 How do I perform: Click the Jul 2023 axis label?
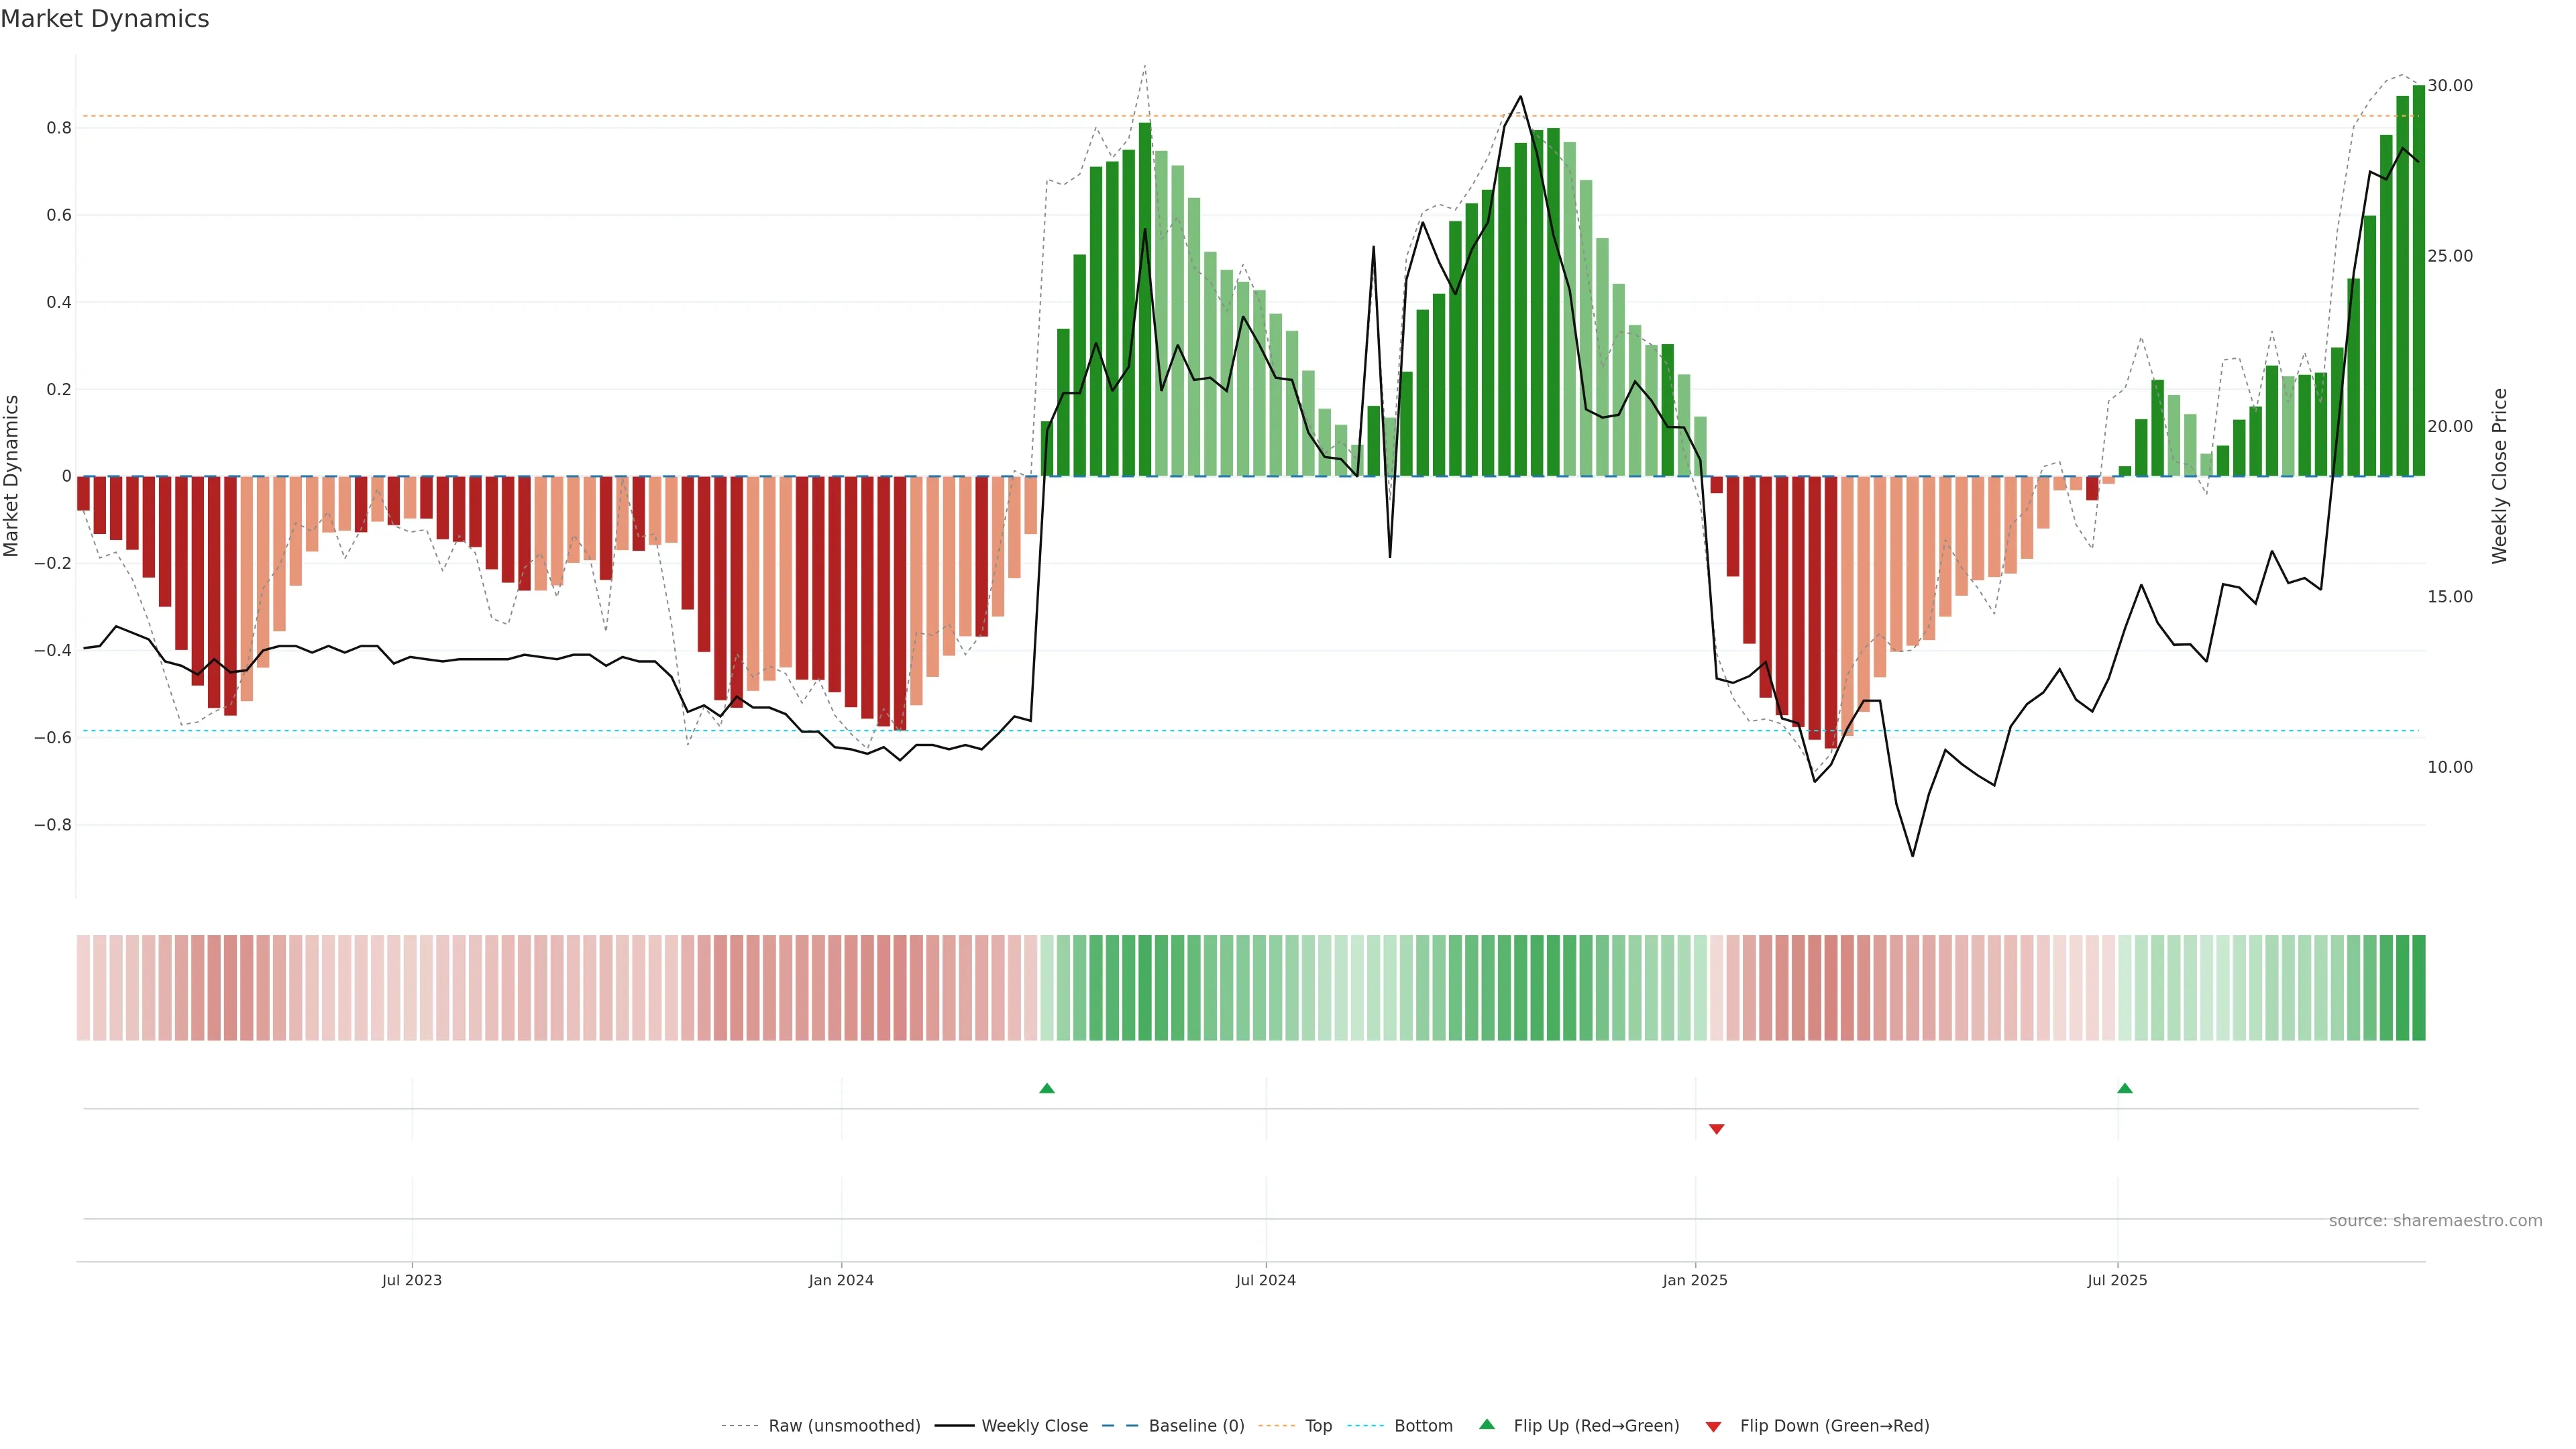(x=411, y=1280)
